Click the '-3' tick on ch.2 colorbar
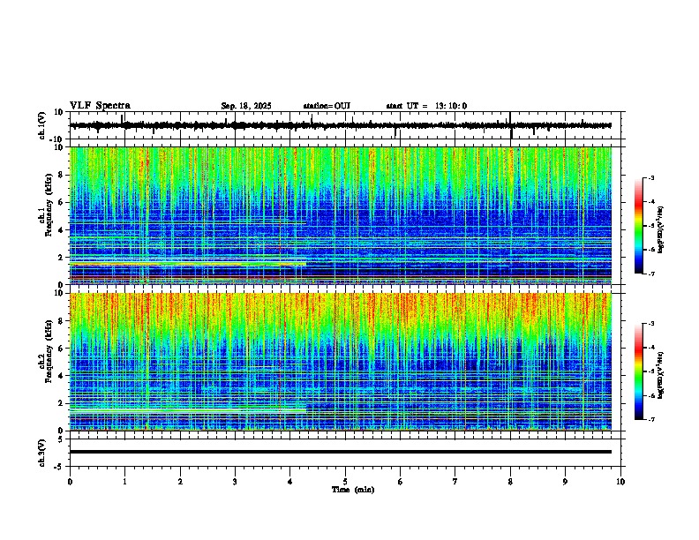 pos(650,324)
